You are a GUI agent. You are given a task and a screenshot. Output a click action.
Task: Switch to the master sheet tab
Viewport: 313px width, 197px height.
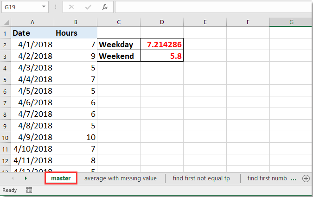tap(61, 178)
